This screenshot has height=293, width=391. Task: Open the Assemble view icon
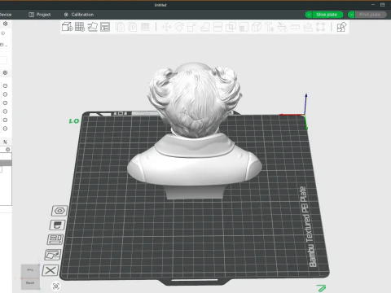pyautogui.click(x=341, y=27)
